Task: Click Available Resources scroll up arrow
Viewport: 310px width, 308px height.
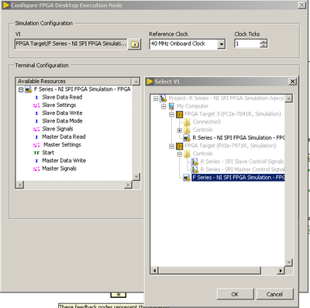Action: click(136, 81)
